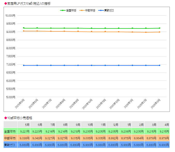This screenshot has height=152, width=175.
Task: Click the 9.221円 cell in 全国平均 row
Action: tap(24, 131)
